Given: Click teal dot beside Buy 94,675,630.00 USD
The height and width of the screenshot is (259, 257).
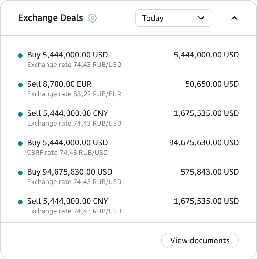Looking at the screenshot, I should 20,173.
